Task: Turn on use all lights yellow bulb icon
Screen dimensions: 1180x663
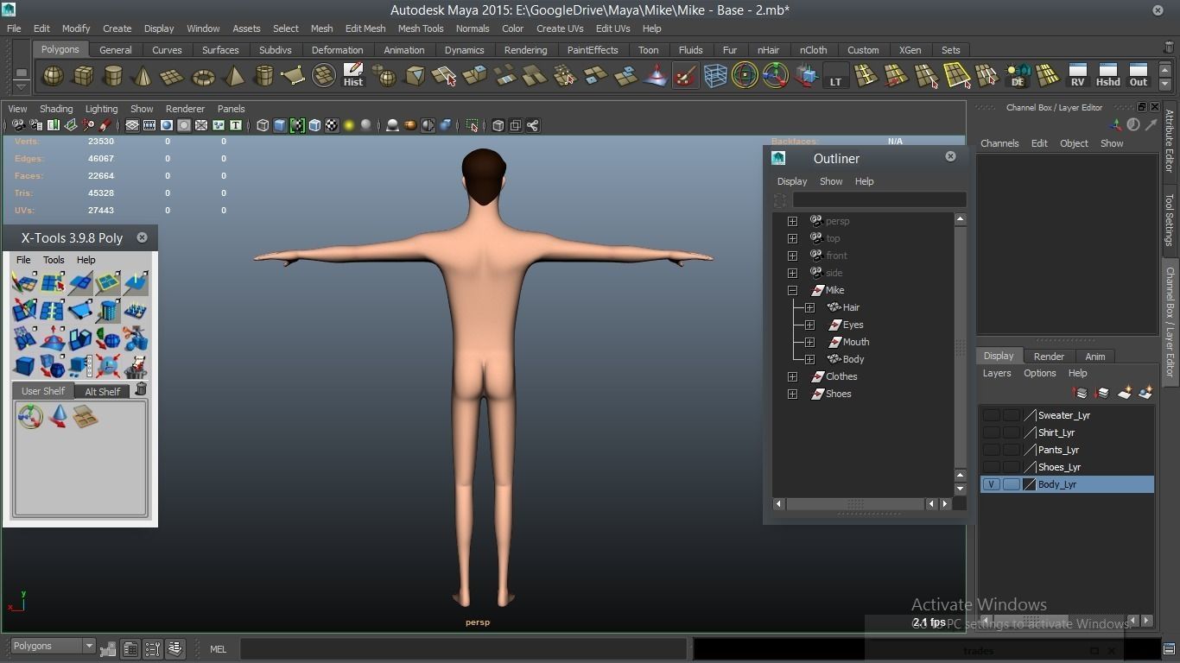Action: coord(349,126)
